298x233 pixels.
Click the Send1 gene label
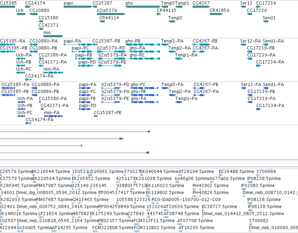pos(269,18)
